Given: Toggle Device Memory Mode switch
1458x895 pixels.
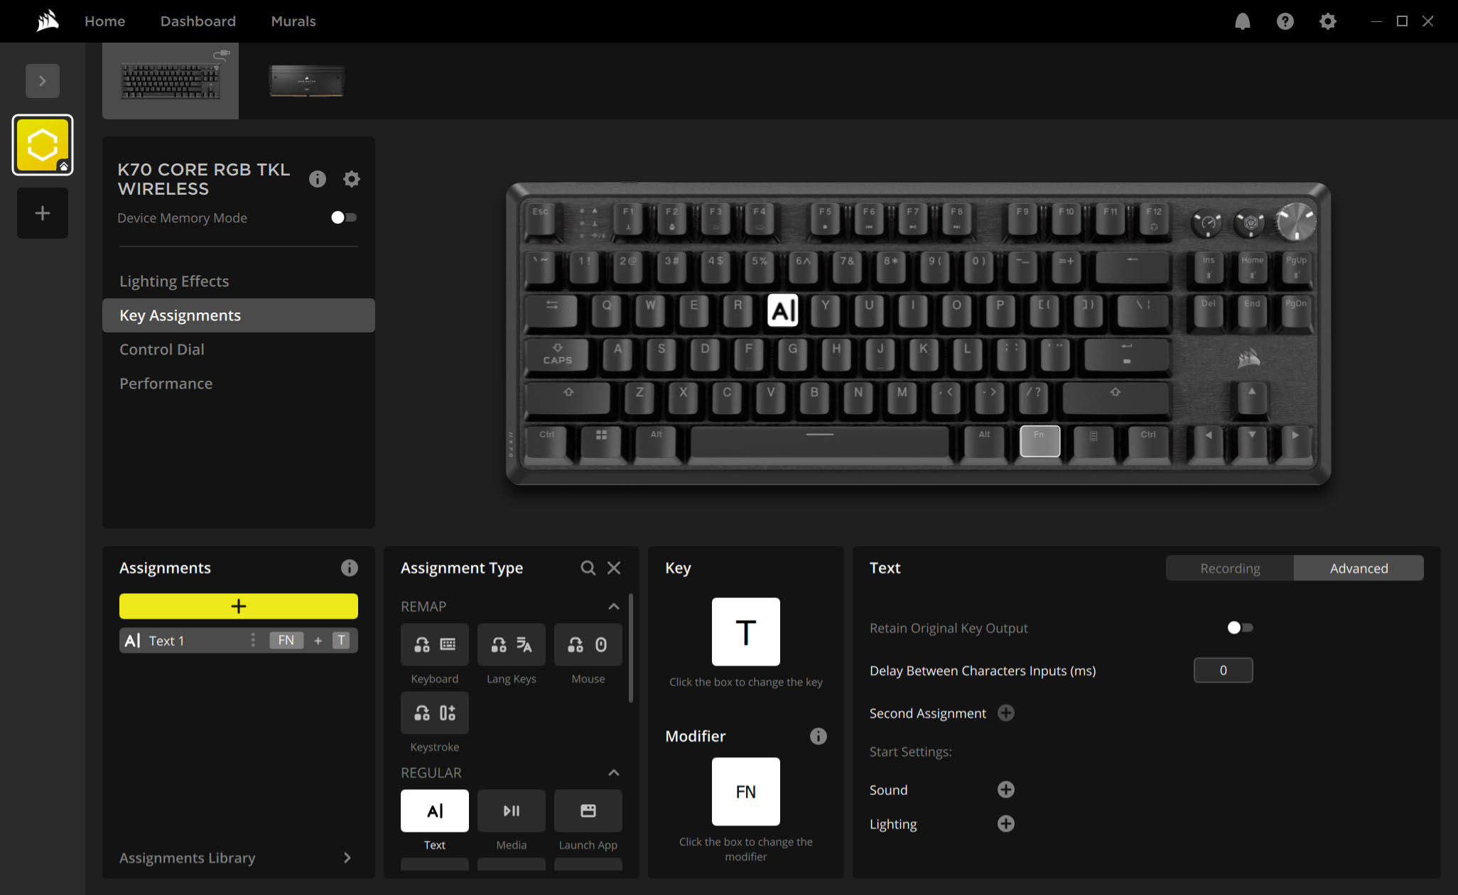Looking at the screenshot, I should click(342, 217).
